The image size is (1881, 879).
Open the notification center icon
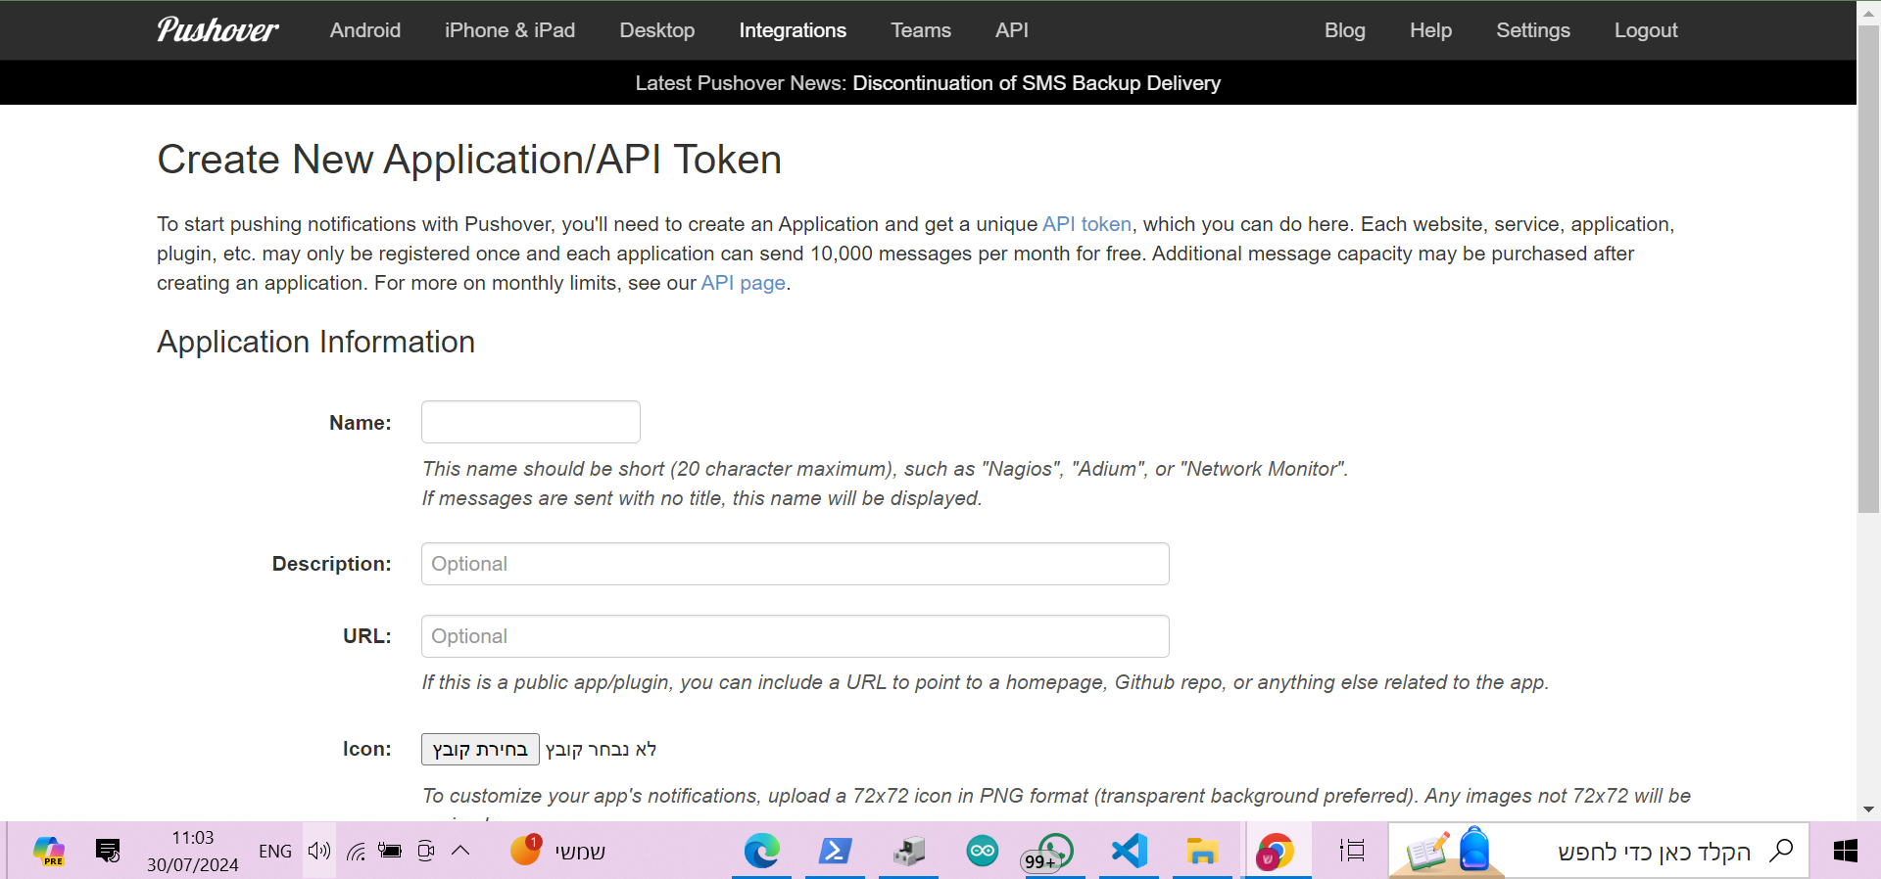coord(108,851)
